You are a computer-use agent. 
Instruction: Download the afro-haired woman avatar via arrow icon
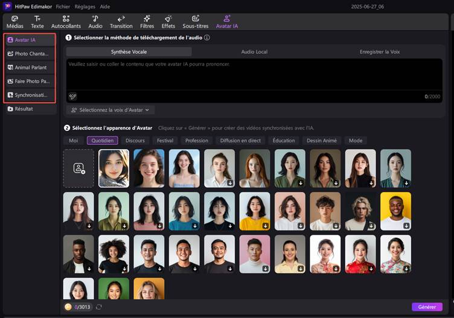124,269
